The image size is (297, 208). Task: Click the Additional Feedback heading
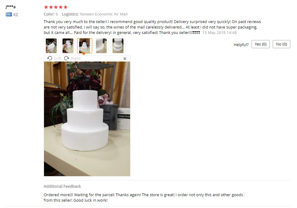[62, 186]
